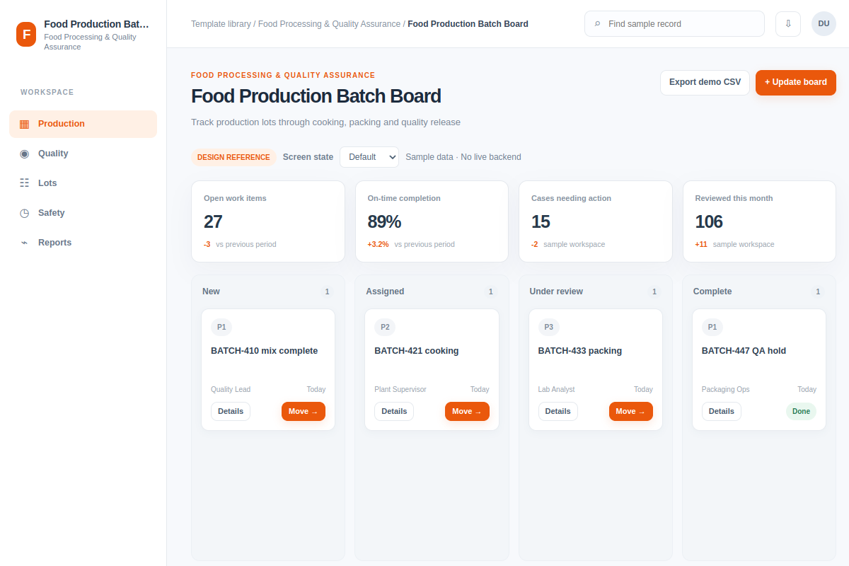Click the Template library breadcrumb link

(221, 24)
